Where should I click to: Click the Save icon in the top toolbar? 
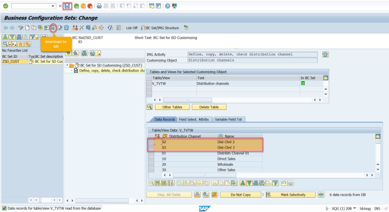tap(68, 6)
